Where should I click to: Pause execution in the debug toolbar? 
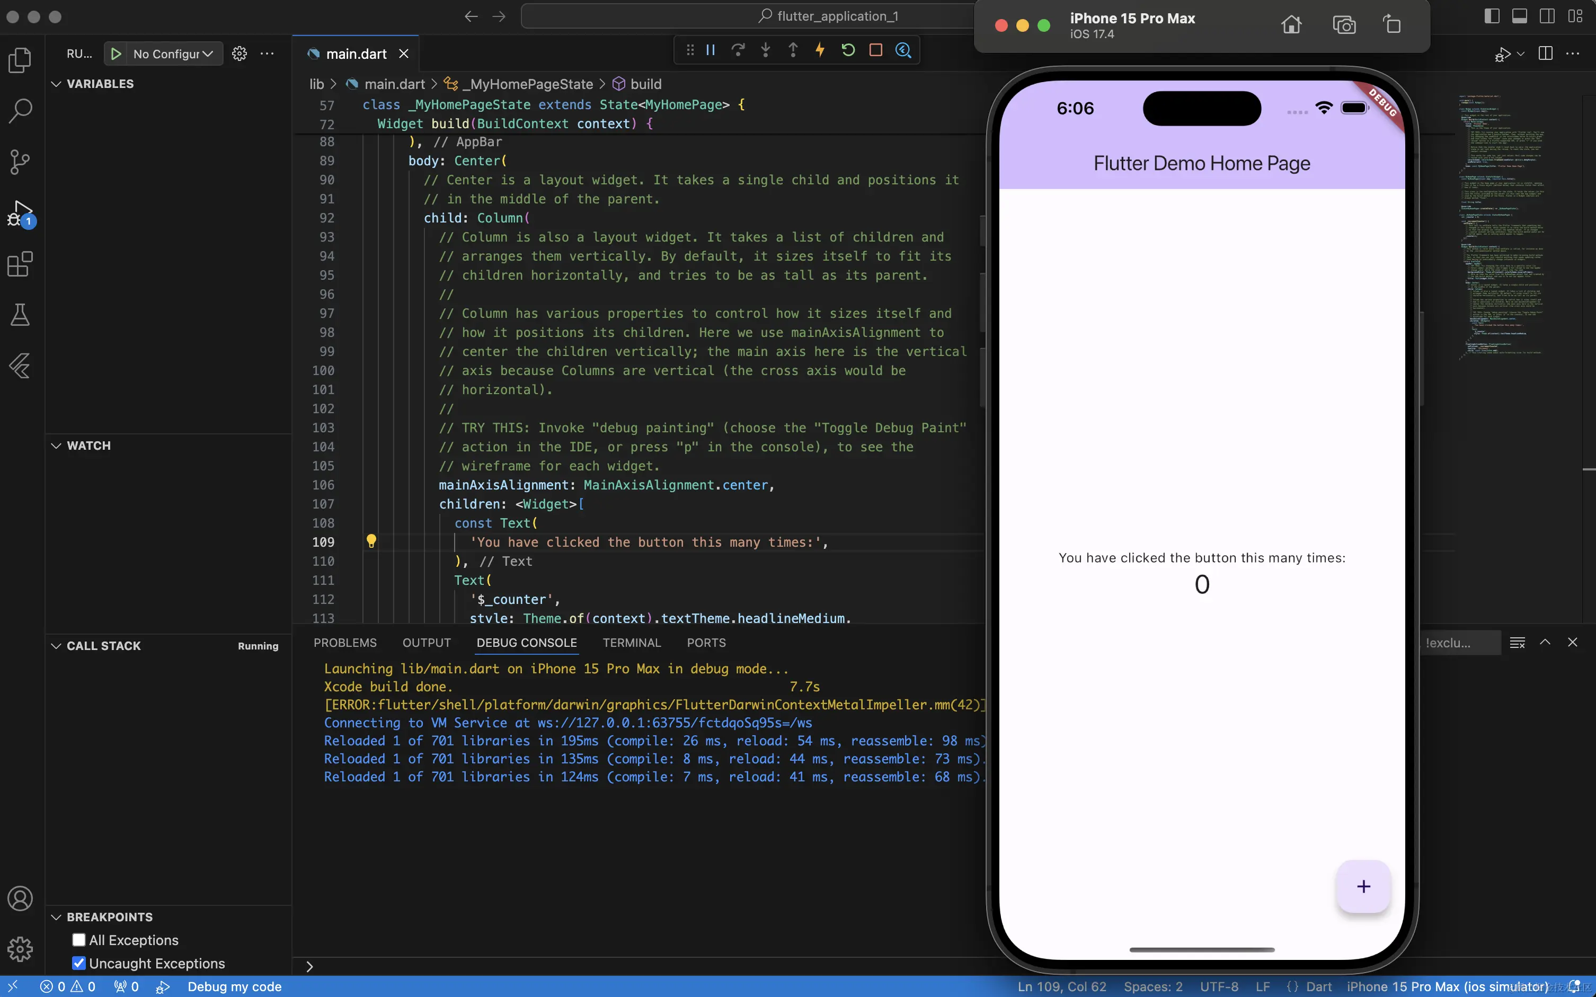[x=710, y=50]
